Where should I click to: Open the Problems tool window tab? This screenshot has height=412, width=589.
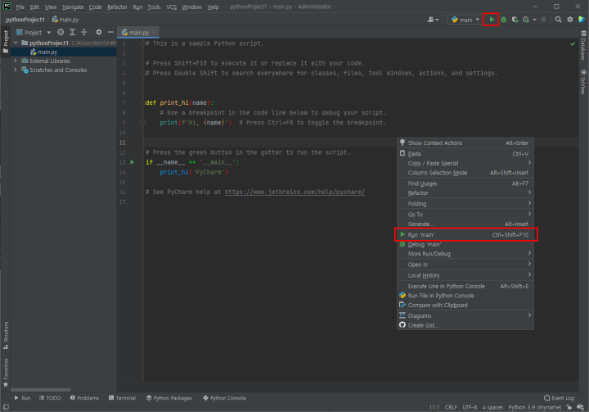(84, 398)
